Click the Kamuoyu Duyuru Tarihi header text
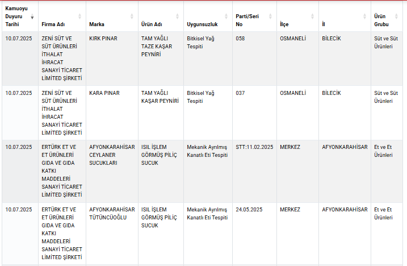The height and width of the screenshot is (266, 407). pyautogui.click(x=16, y=16)
